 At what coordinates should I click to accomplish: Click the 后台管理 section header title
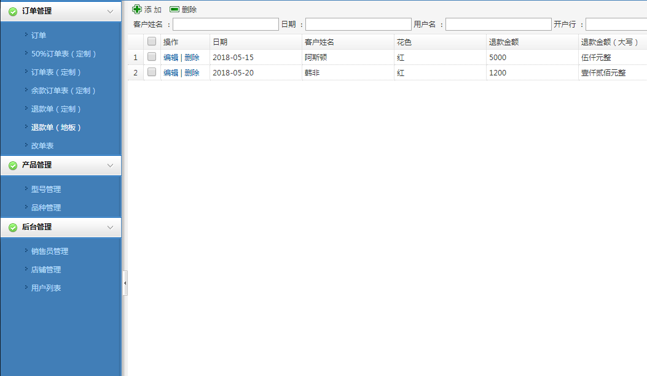pos(37,227)
